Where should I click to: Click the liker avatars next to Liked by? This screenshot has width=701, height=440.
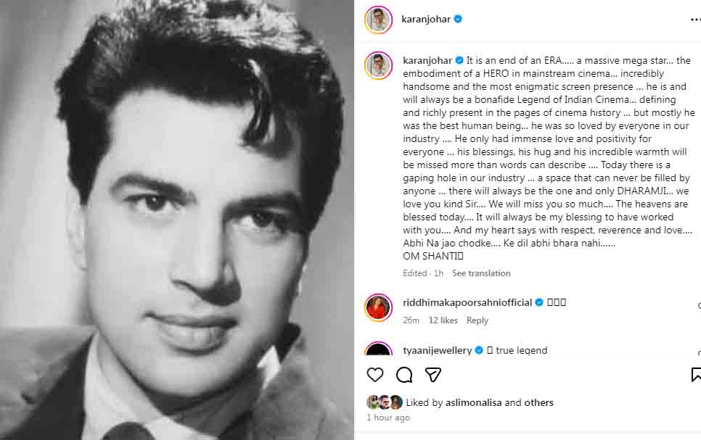pyautogui.click(x=386, y=402)
